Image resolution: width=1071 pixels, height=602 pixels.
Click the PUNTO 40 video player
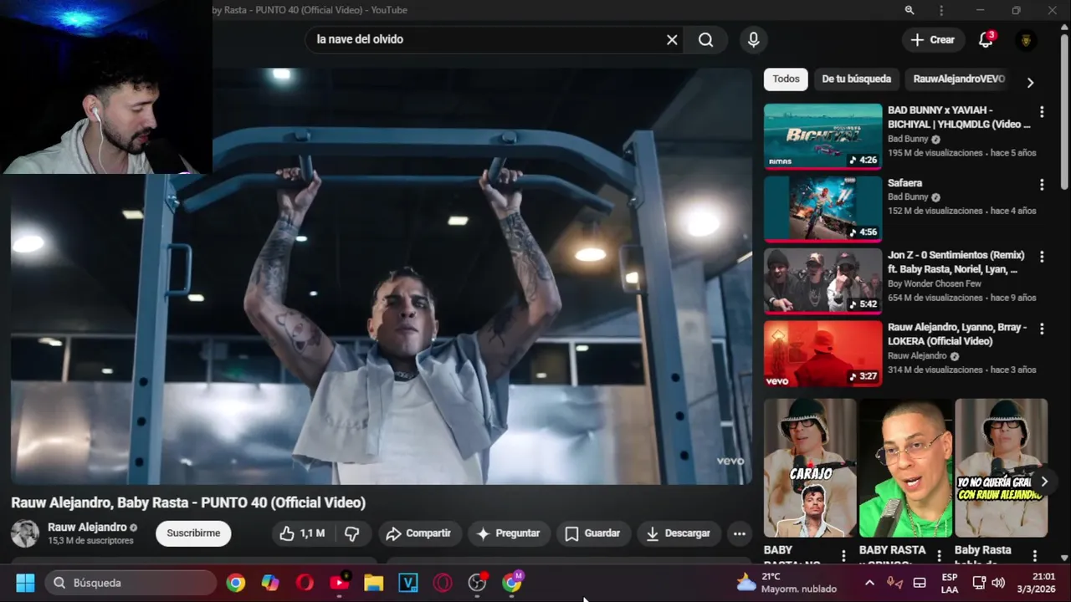pyautogui.click(x=382, y=276)
